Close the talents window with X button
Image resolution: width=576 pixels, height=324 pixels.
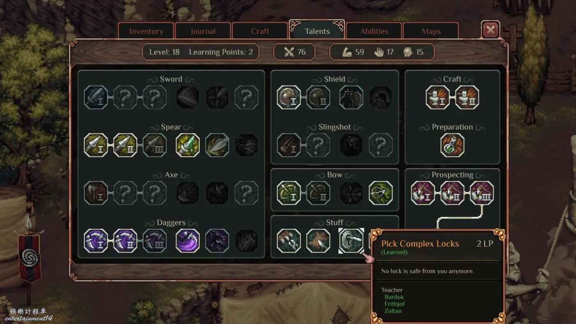490,30
